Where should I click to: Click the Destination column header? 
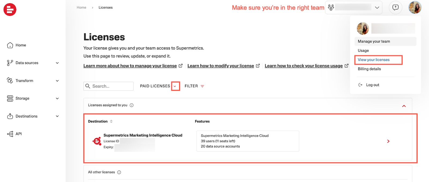coord(98,122)
